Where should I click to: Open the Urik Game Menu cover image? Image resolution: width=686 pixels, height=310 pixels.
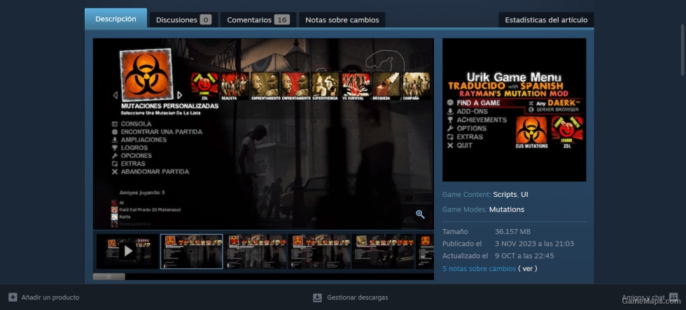pos(514,110)
